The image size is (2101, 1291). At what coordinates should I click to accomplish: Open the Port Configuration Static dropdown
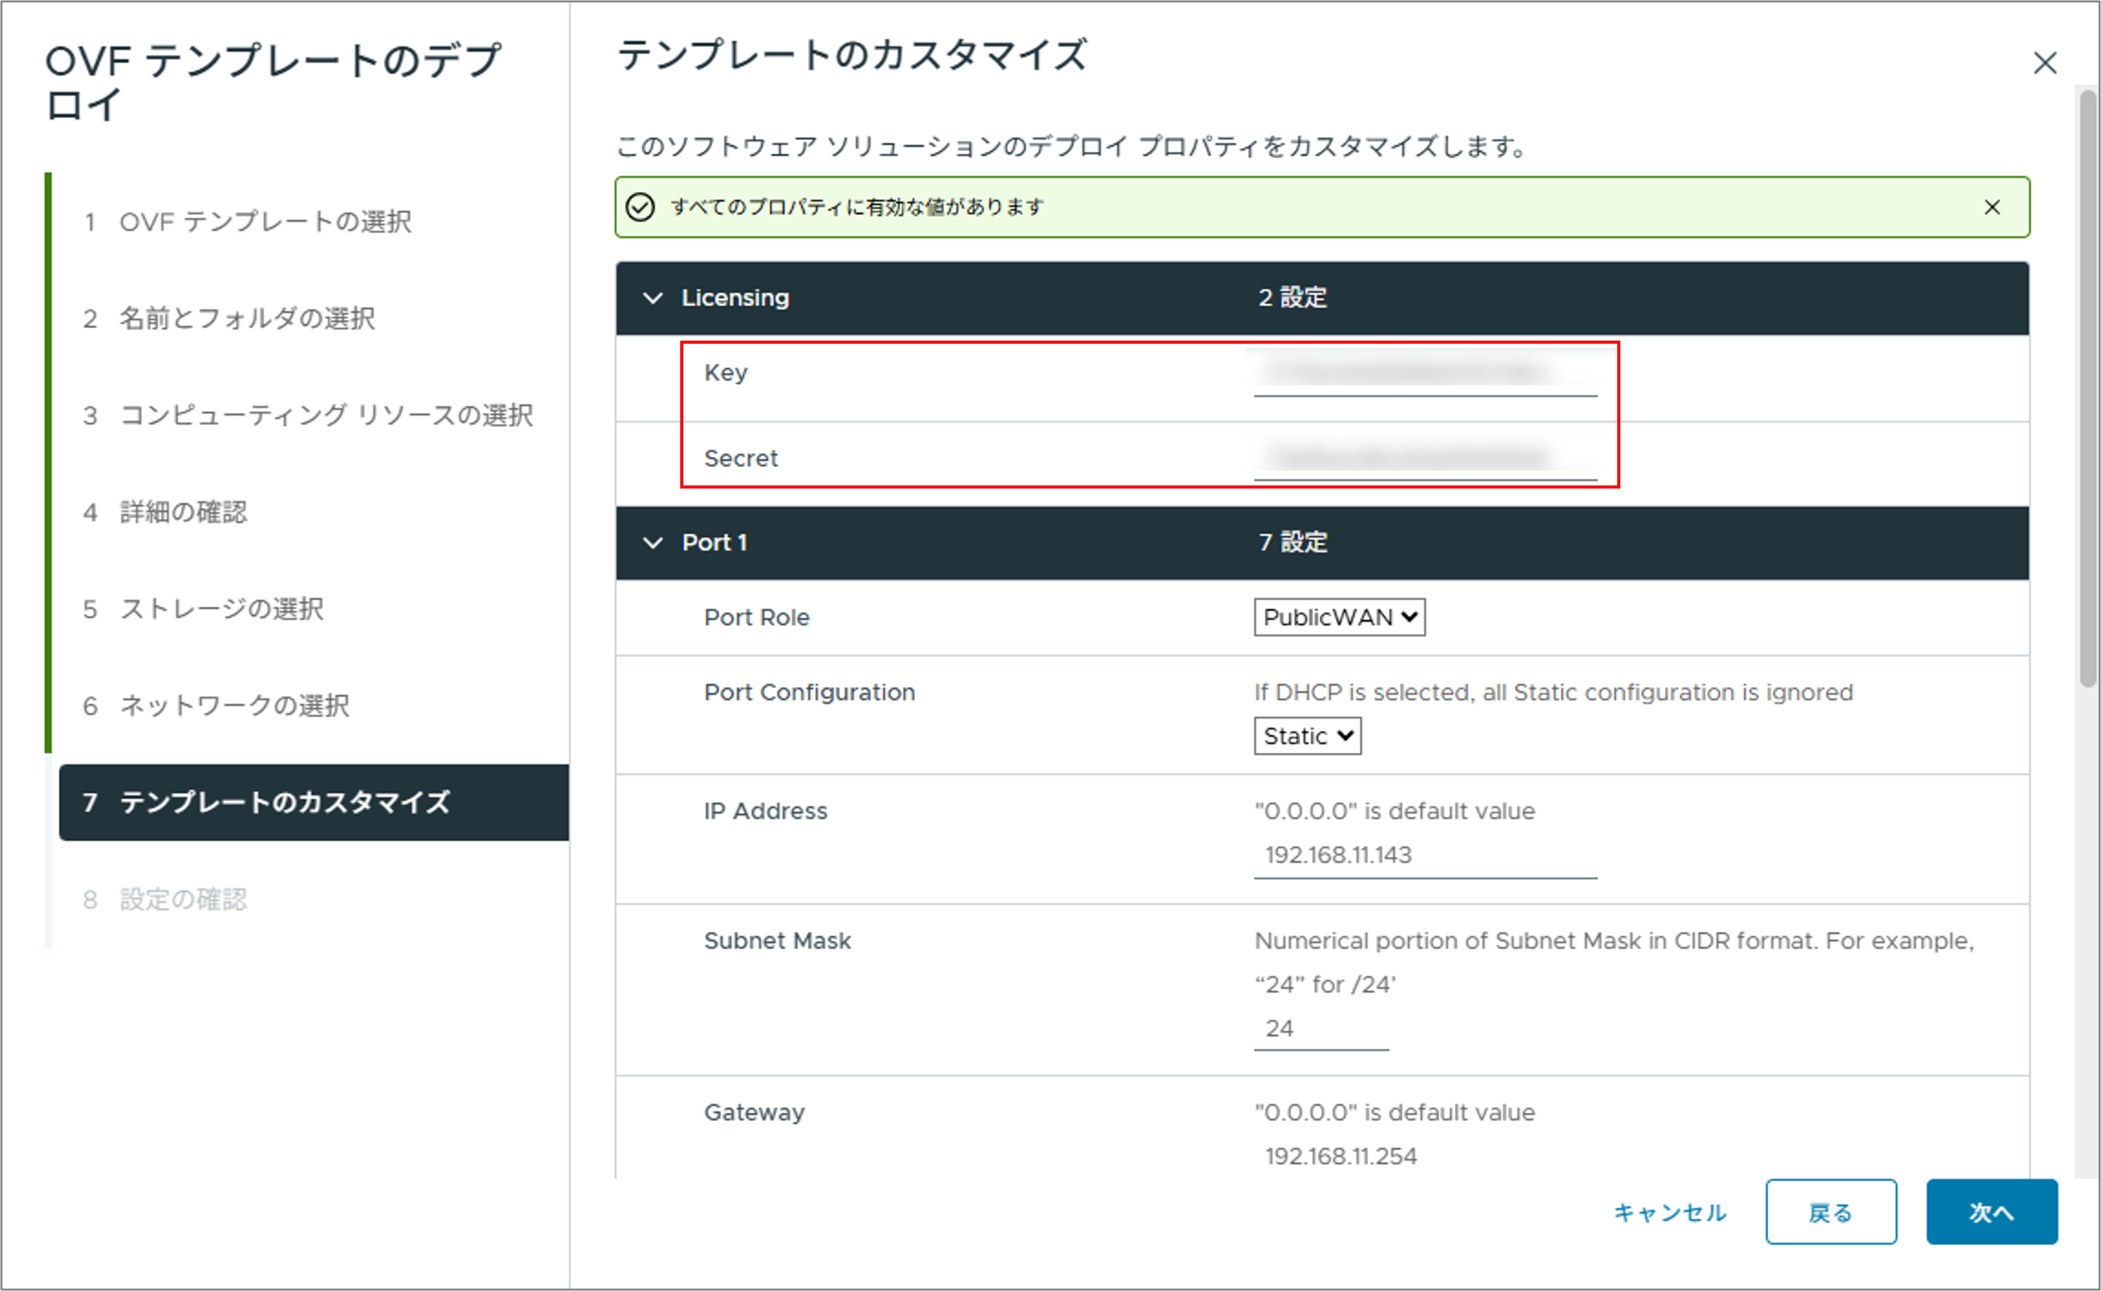(1308, 736)
